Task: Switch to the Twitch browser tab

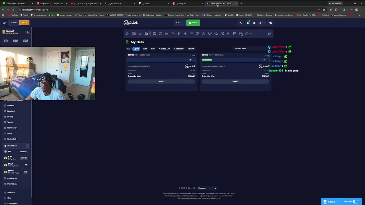Action: pyautogui.click(x=154, y=3)
